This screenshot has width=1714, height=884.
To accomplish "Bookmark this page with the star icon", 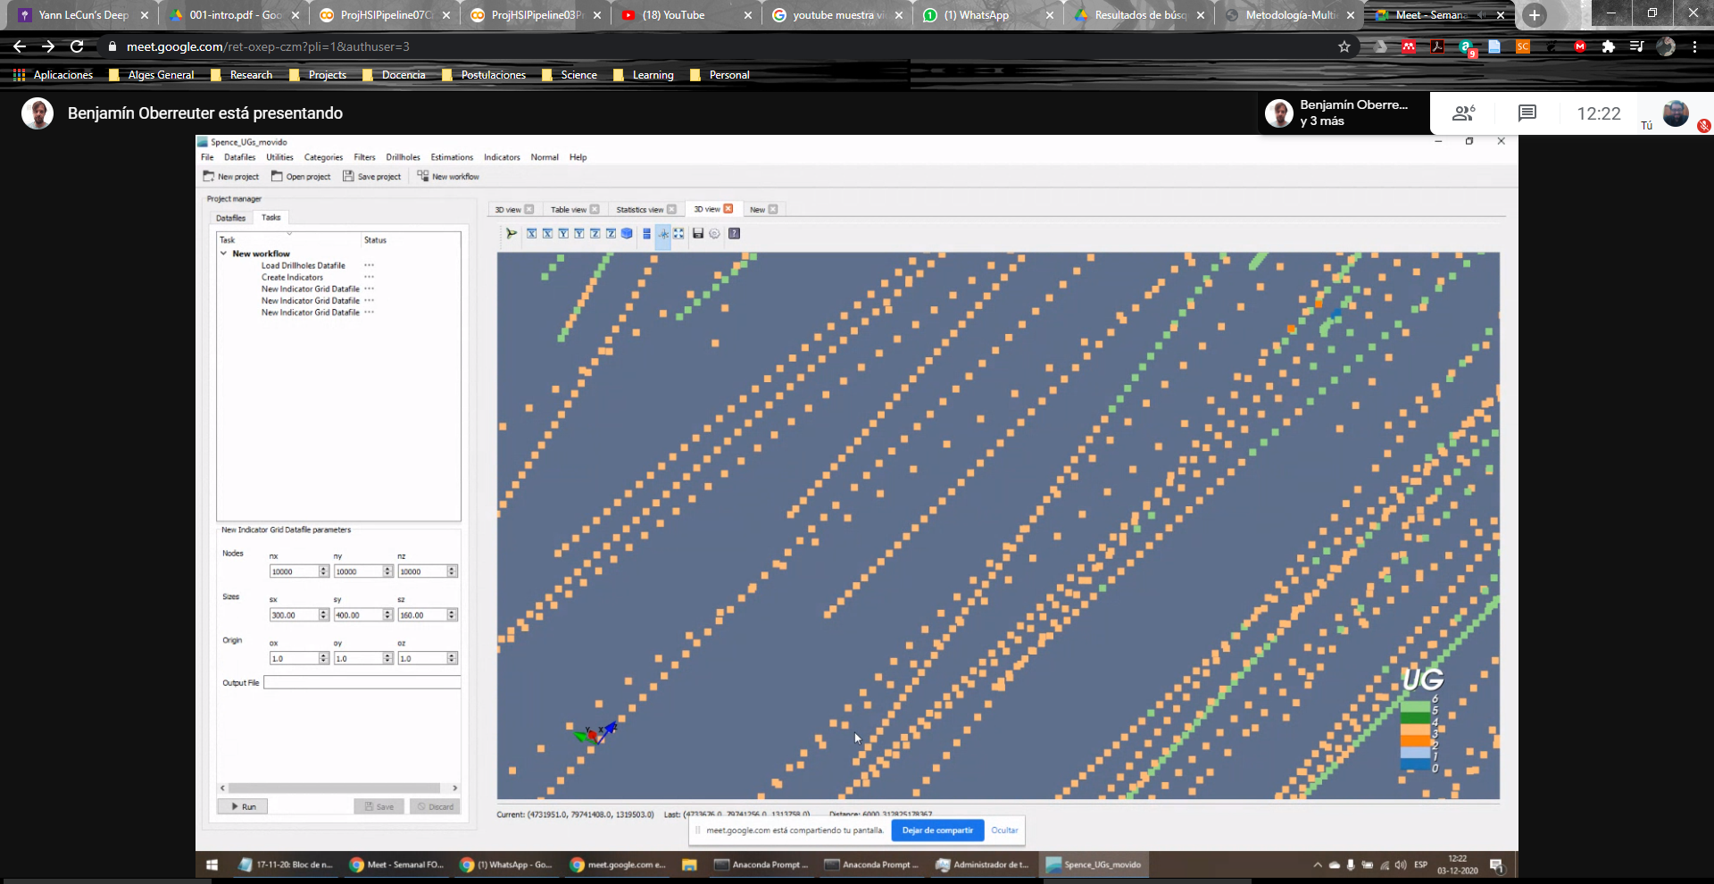I will [x=1344, y=46].
